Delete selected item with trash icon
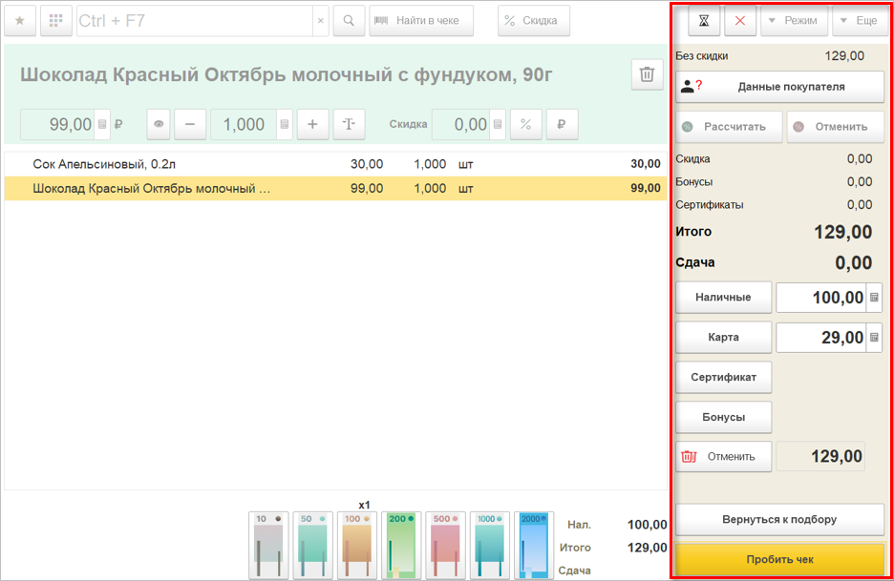 pyautogui.click(x=647, y=74)
